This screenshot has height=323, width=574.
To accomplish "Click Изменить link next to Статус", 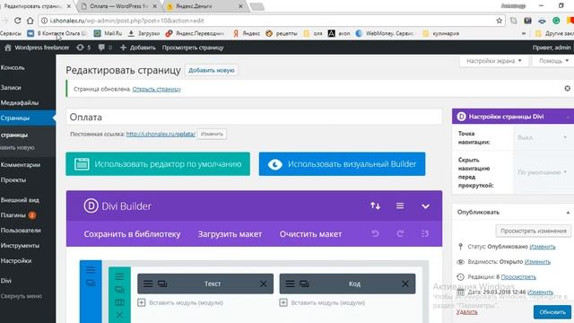I will click(x=542, y=247).
